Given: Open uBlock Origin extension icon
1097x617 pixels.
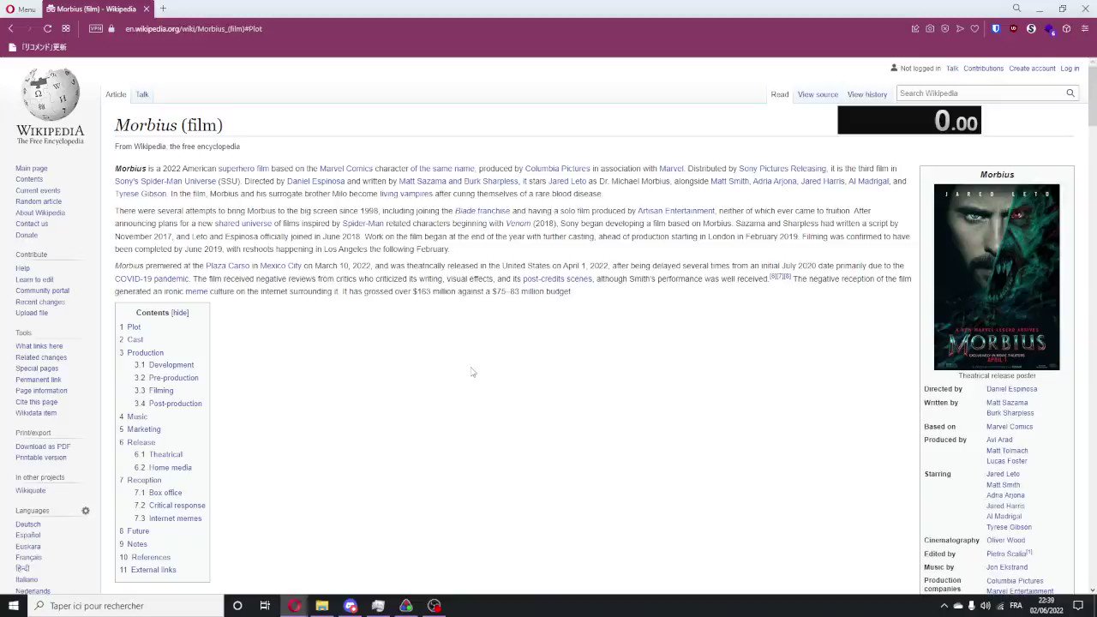Looking at the screenshot, I should click(1014, 28).
